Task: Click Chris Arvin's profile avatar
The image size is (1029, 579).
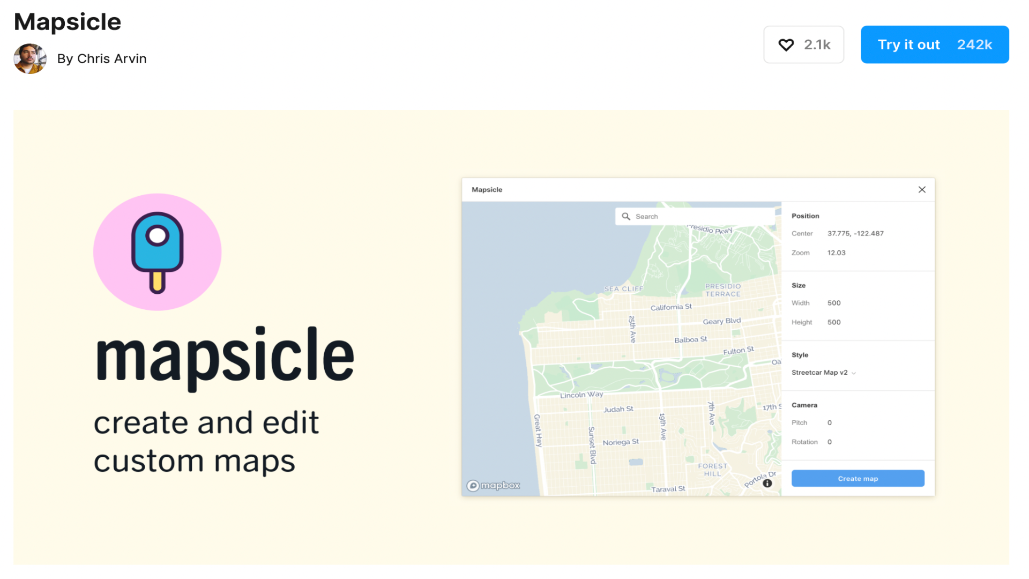Action: [30, 58]
